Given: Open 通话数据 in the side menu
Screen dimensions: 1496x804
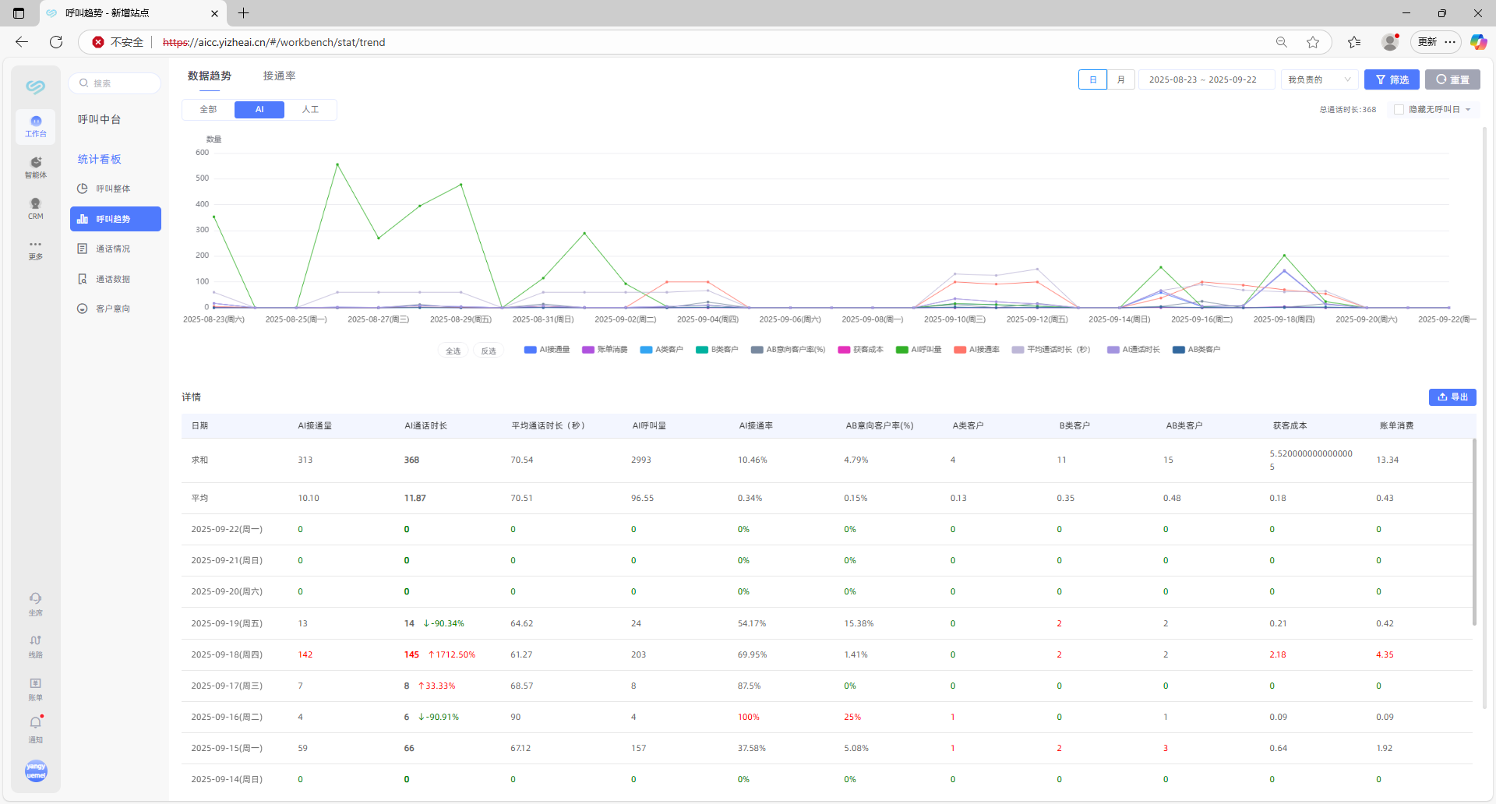Looking at the screenshot, I should tap(114, 279).
